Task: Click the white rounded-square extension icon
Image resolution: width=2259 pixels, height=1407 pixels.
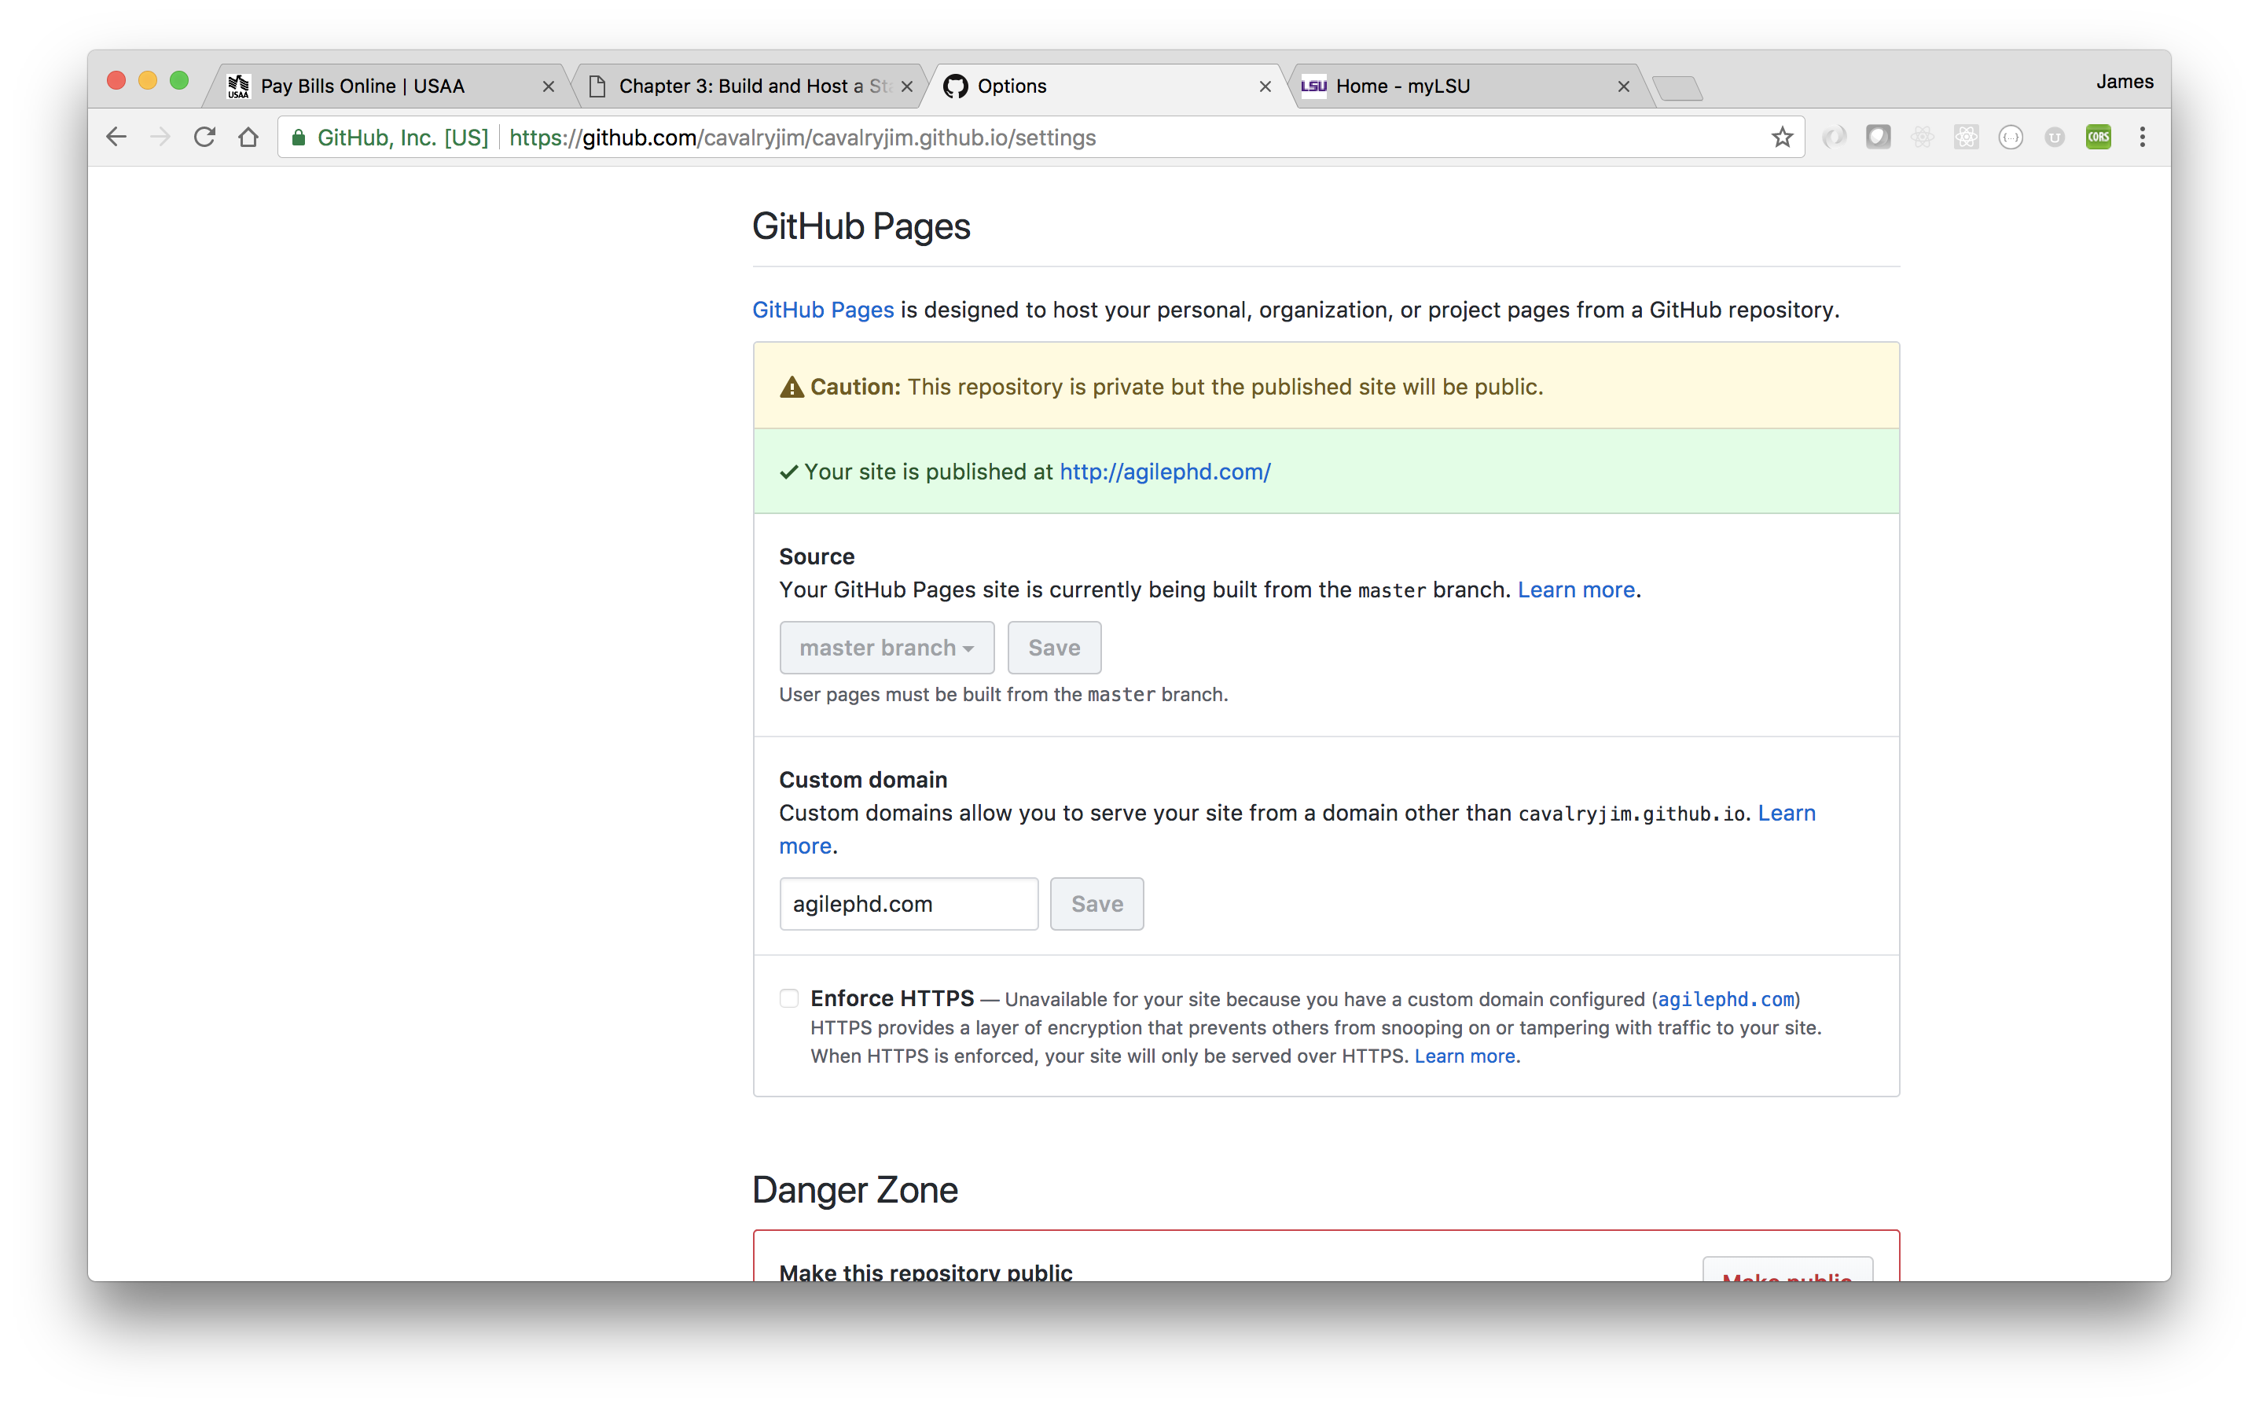Action: pos(1878,138)
